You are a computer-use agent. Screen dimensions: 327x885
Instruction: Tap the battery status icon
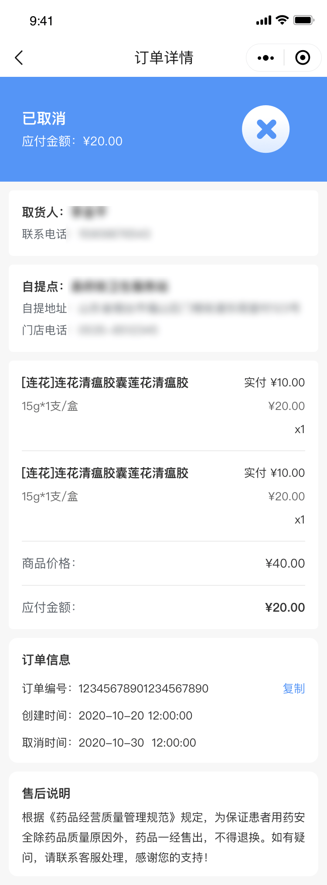(x=303, y=20)
